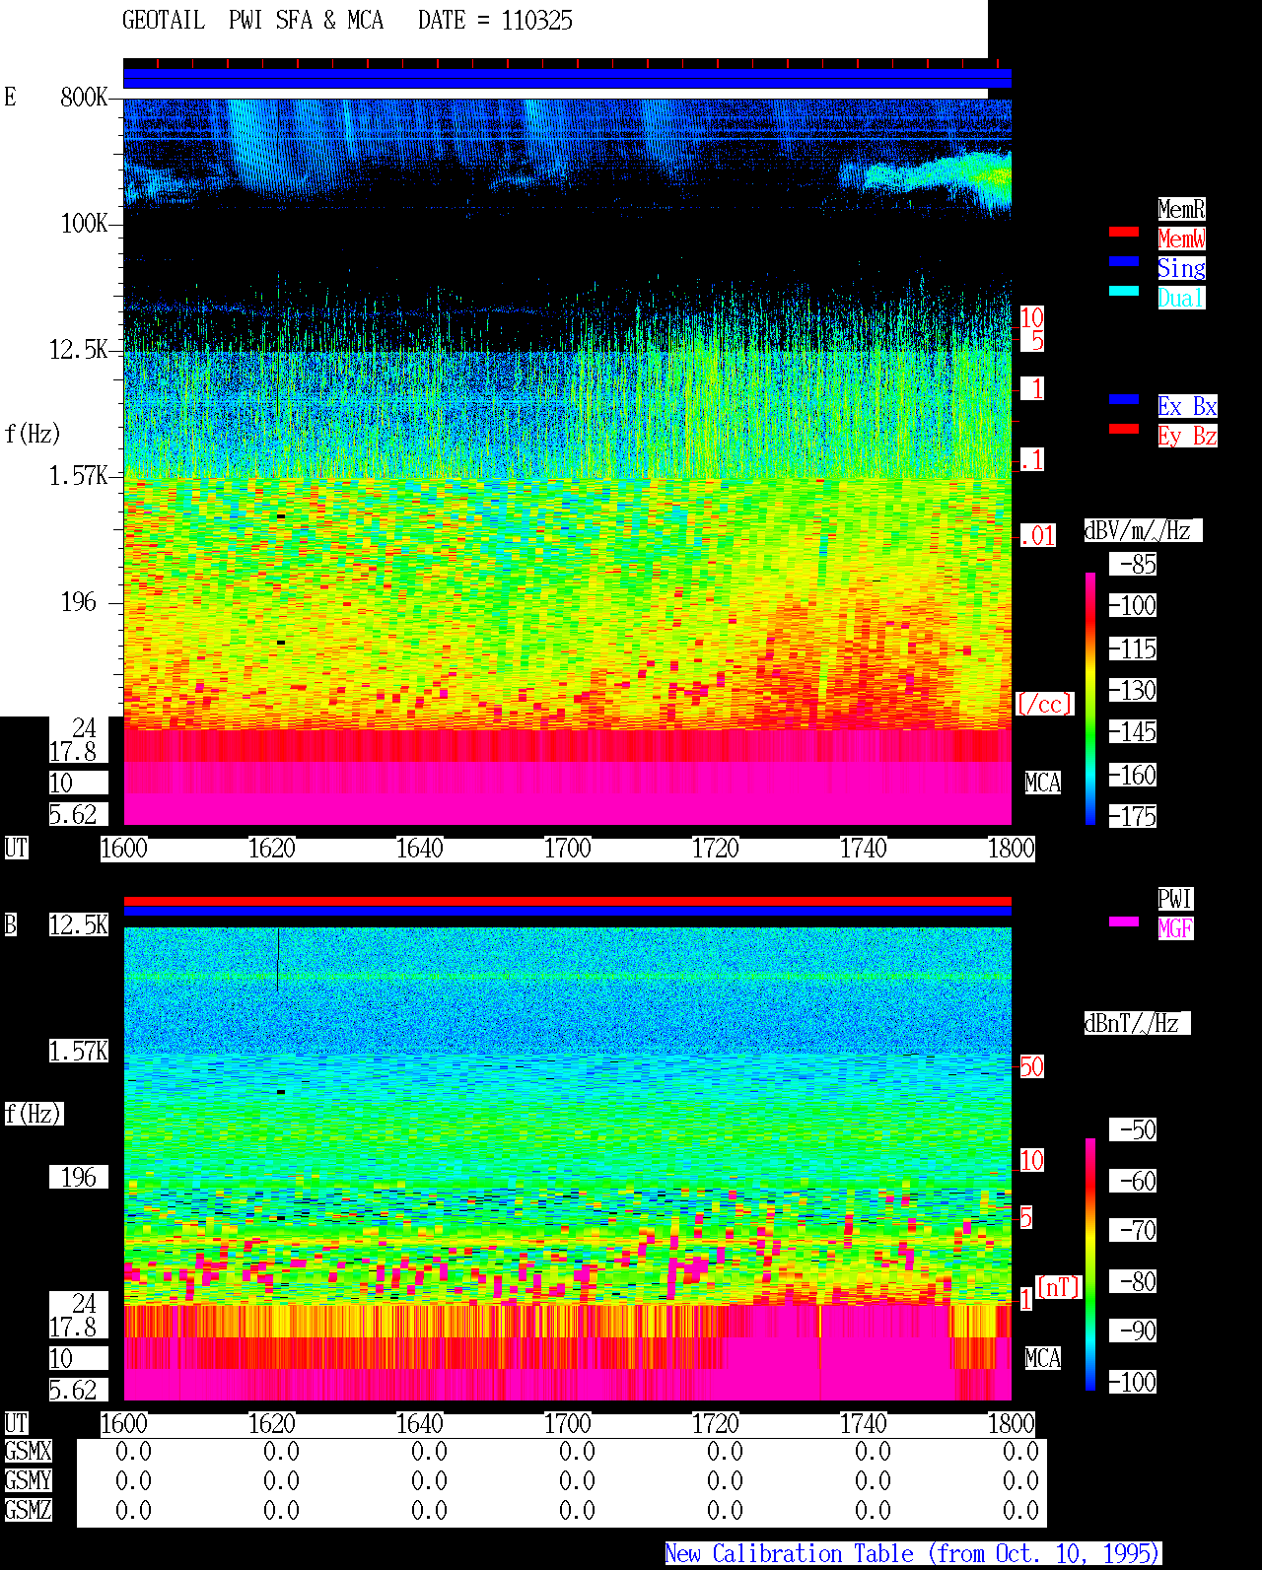Click the red MemW legend swatch
Viewport: 1262px width, 1570px height.
[1124, 232]
